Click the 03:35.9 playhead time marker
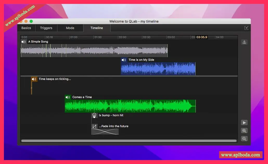268x164 pixels. coord(202,37)
